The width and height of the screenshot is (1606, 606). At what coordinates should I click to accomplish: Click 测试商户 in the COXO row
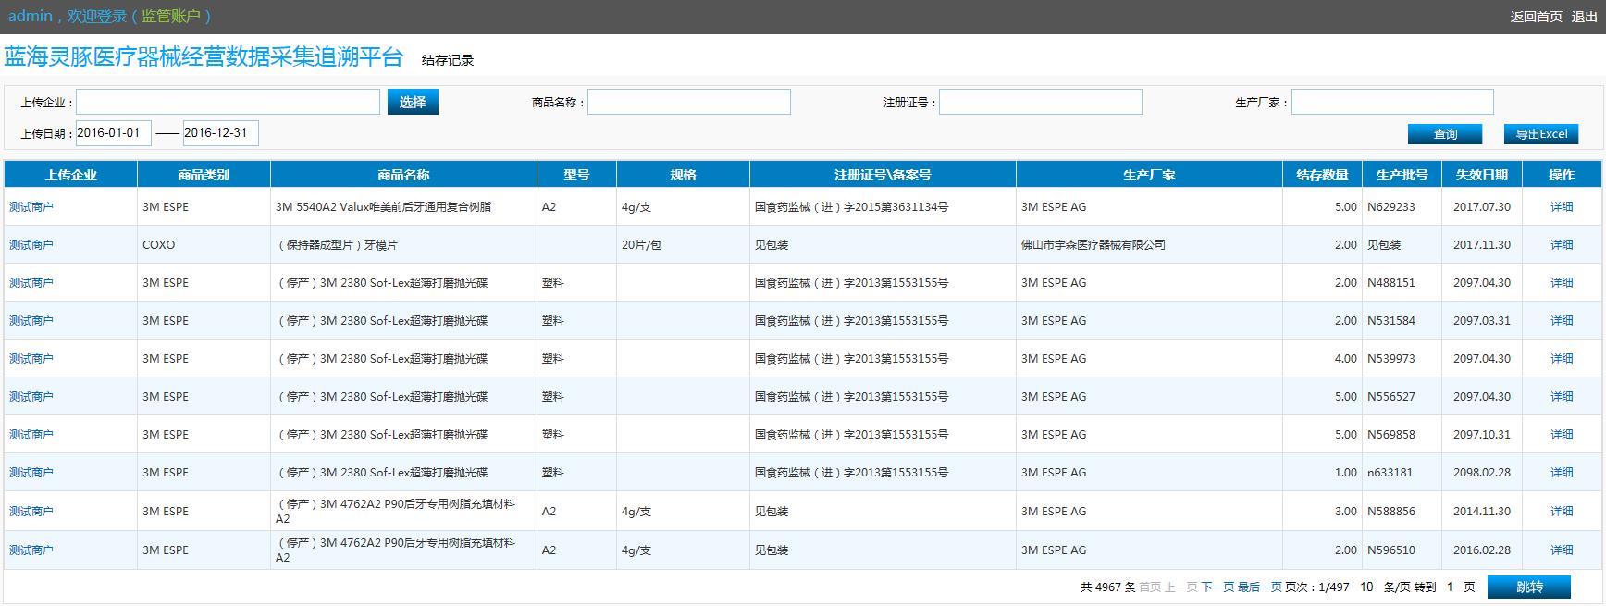pyautogui.click(x=31, y=245)
